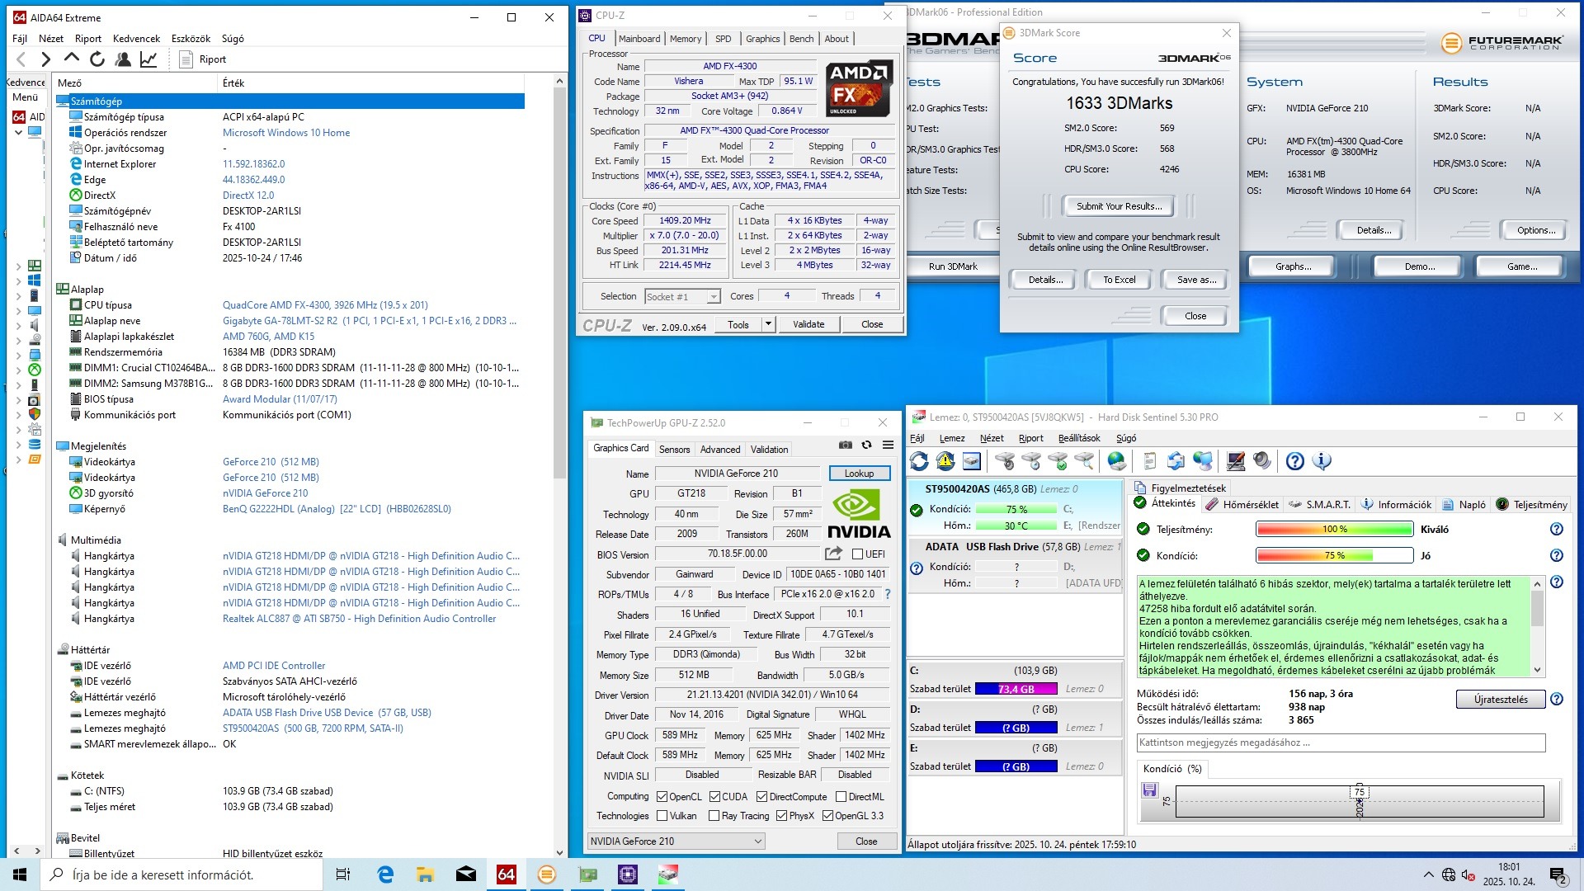1584x891 pixels.
Task: Click the AIDA64 refresh arrow icon
Action: tap(97, 59)
